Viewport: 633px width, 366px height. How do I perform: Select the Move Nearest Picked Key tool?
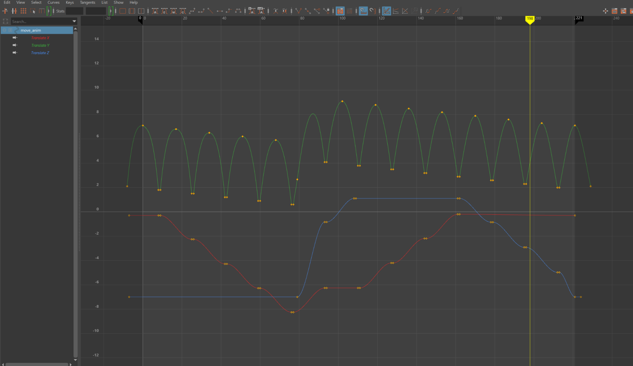tap(5, 11)
